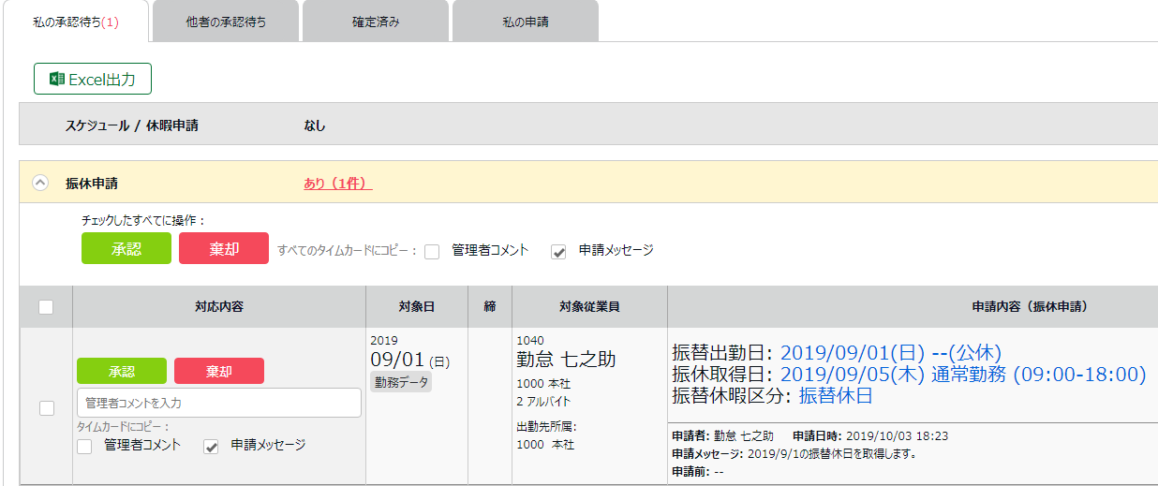Screen dimensions: 1158x486
Task: Toggle row 管理者コメント timecard copy checkbox
Action: coord(84,447)
